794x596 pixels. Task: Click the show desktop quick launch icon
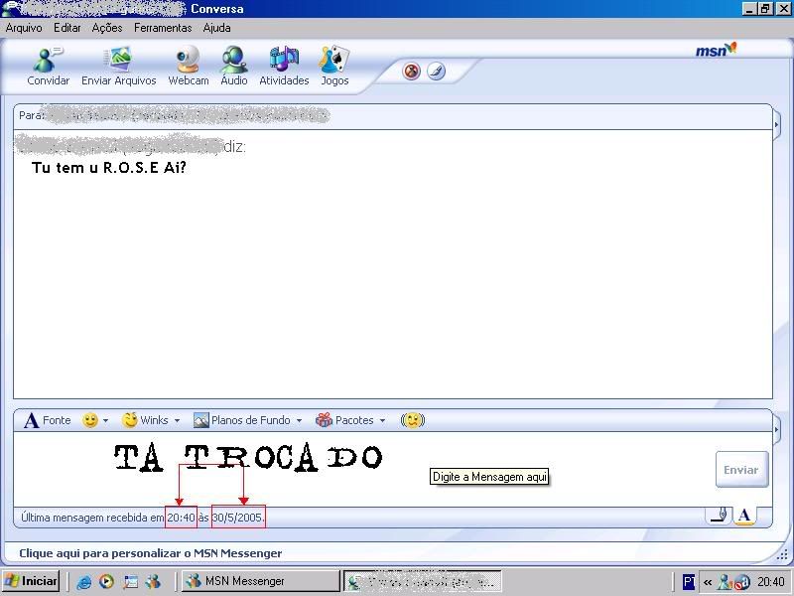pyautogui.click(x=131, y=581)
